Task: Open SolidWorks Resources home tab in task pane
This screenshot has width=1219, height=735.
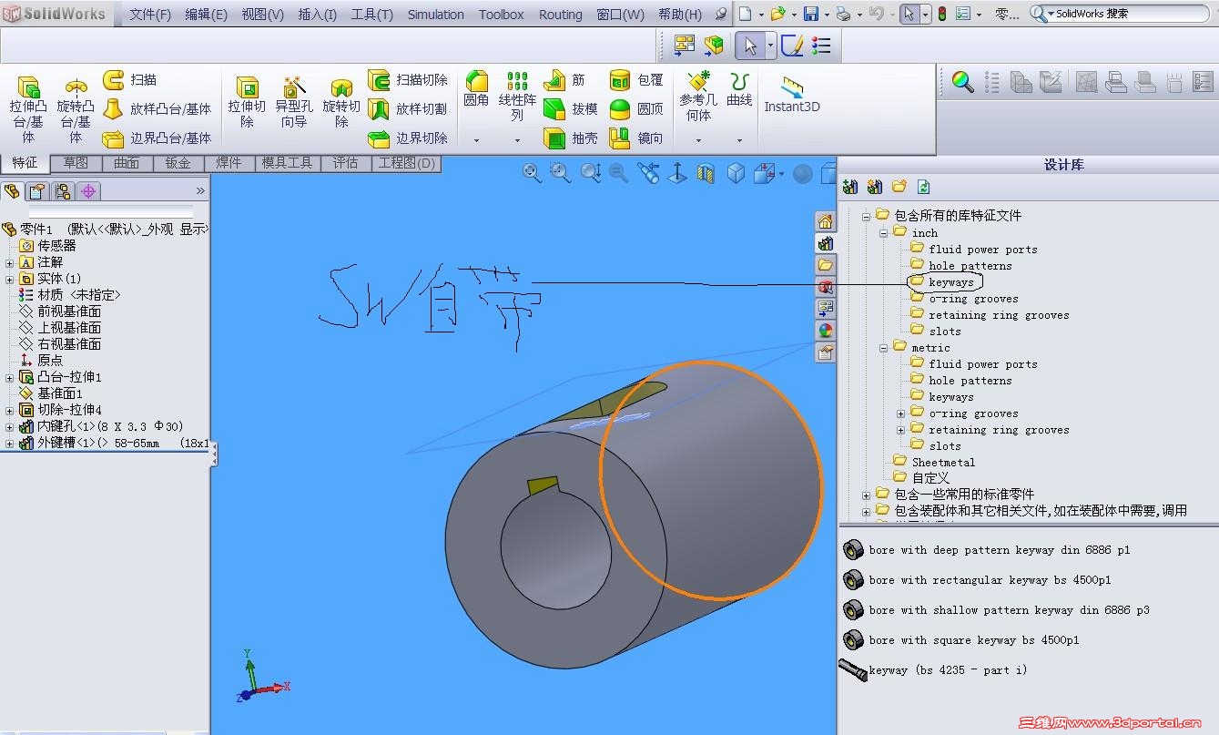Action: pyautogui.click(x=826, y=221)
